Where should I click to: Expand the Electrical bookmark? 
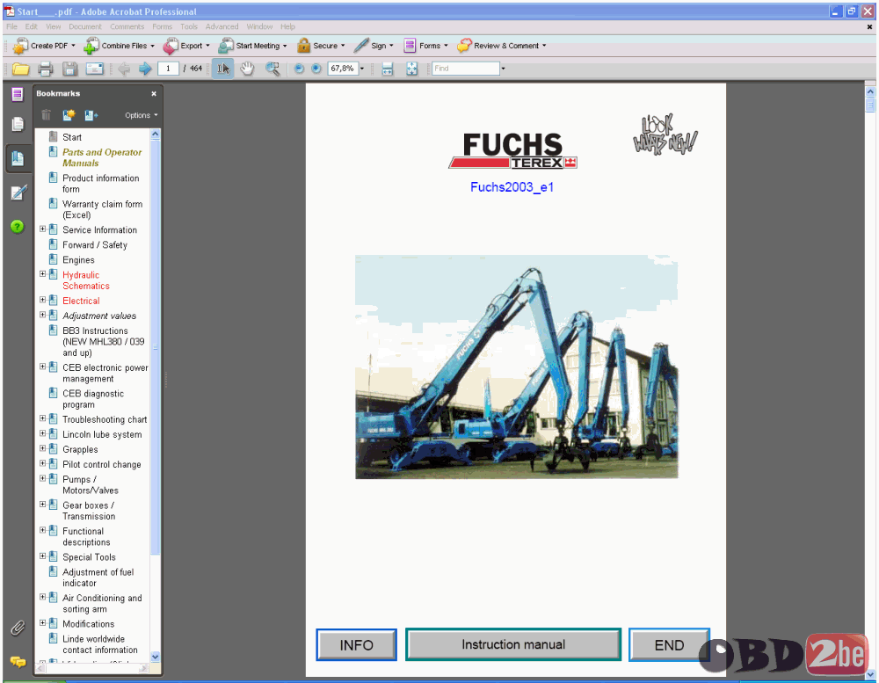click(42, 300)
